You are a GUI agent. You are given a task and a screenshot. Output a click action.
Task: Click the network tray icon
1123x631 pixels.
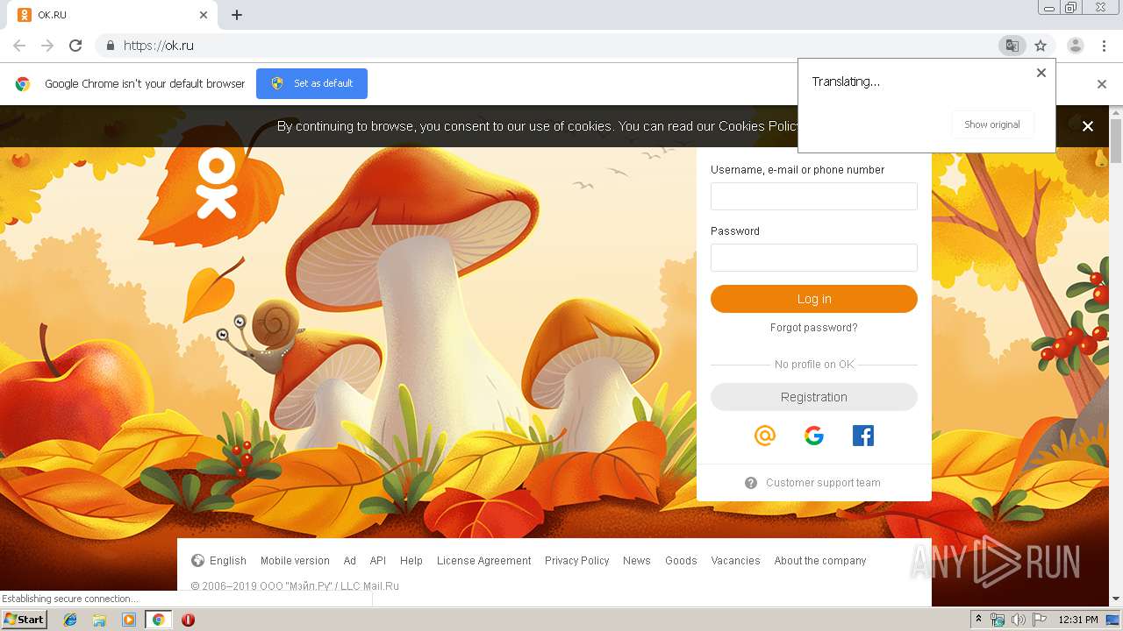pos(998,620)
